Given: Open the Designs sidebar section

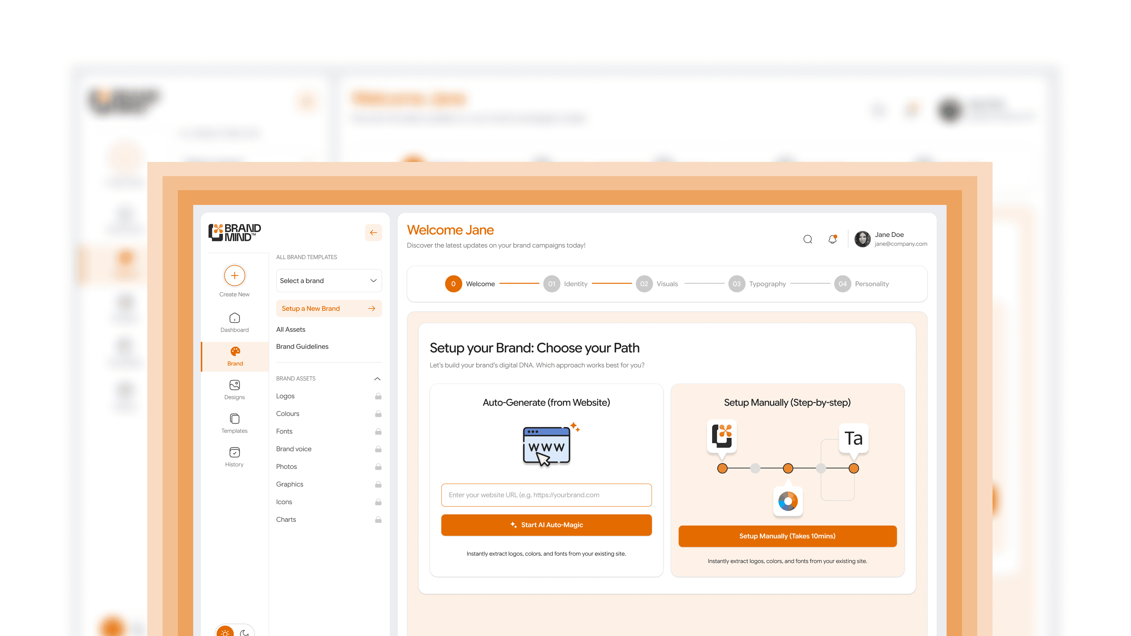Looking at the screenshot, I should [x=234, y=390].
